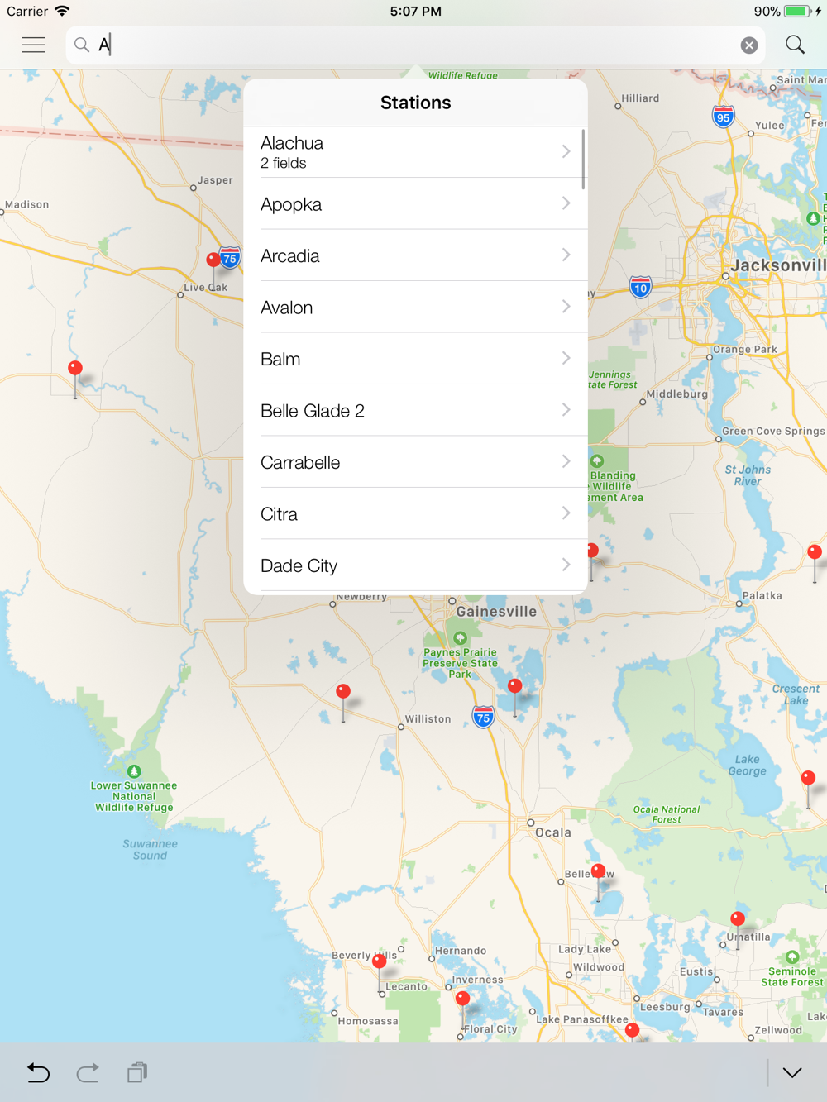Tap the battery indicator in status bar
This screenshot has height=1102, width=827.
coord(797,12)
